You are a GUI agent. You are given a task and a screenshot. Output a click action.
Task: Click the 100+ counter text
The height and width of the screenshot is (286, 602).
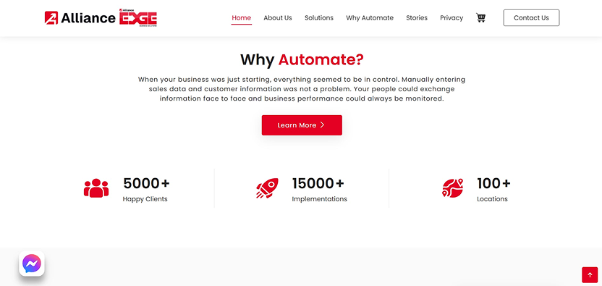(x=493, y=183)
